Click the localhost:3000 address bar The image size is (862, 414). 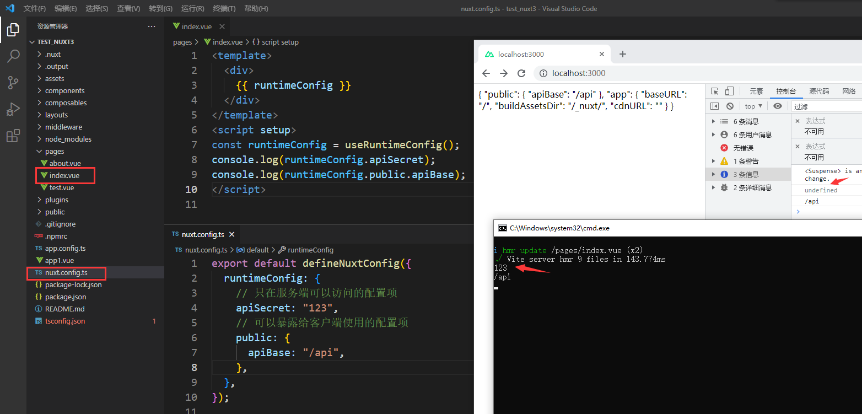(x=697, y=73)
